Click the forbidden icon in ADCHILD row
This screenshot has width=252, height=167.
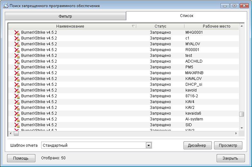17,61
